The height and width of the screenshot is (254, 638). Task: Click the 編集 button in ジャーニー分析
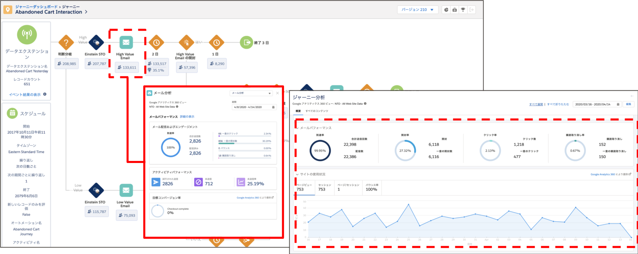628,104
